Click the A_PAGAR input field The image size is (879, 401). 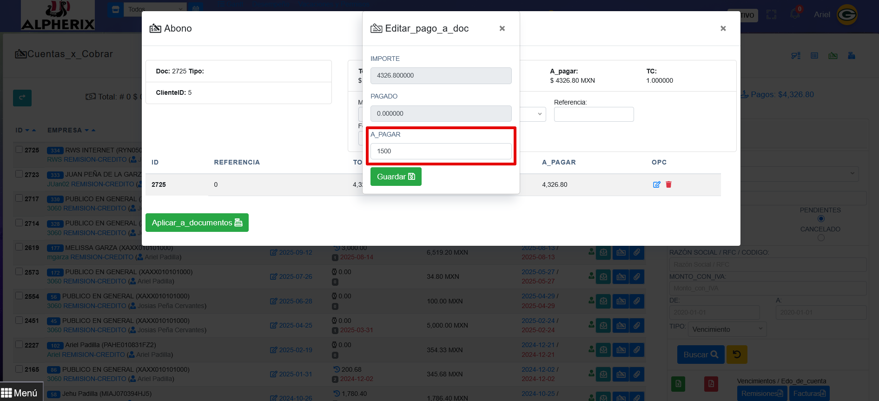pyautogui.click(x=441, y=151)
